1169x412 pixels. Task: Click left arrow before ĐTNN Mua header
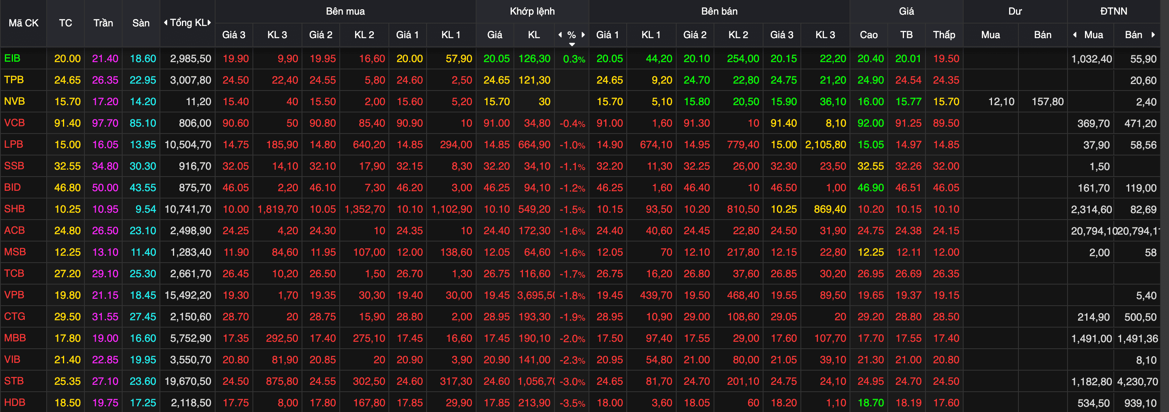[1074, 35]
